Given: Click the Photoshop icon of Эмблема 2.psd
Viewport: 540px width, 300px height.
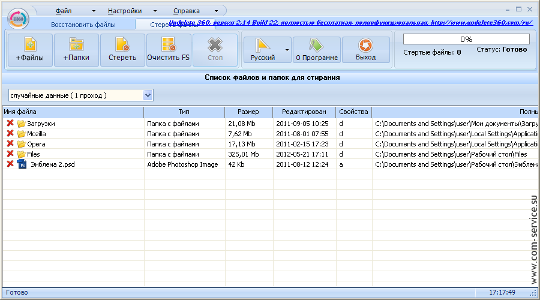Looking at the screenshot, I should coord(22,164).
